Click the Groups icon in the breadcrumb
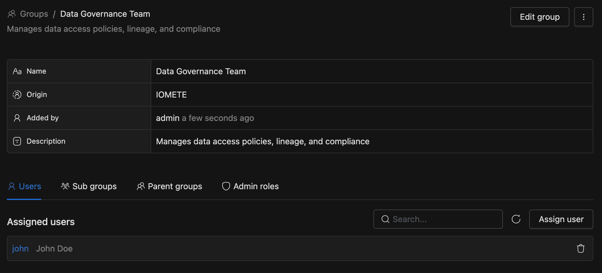 12,14
